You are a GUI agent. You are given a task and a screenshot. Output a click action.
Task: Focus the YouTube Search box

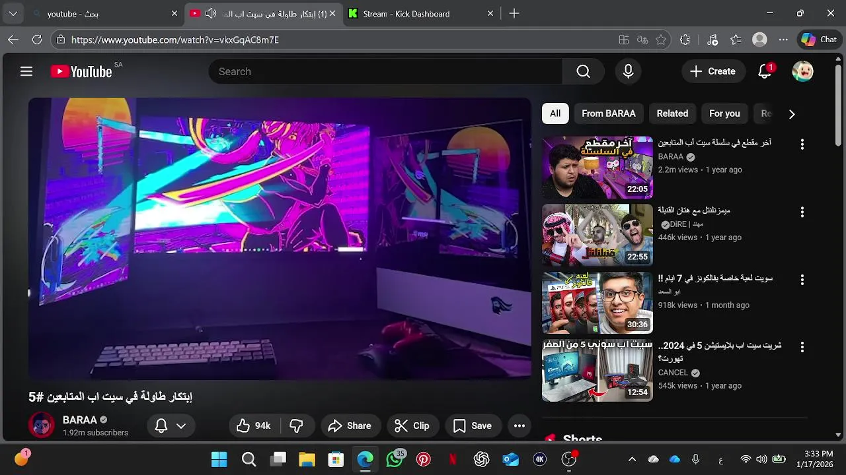[385, 71]
